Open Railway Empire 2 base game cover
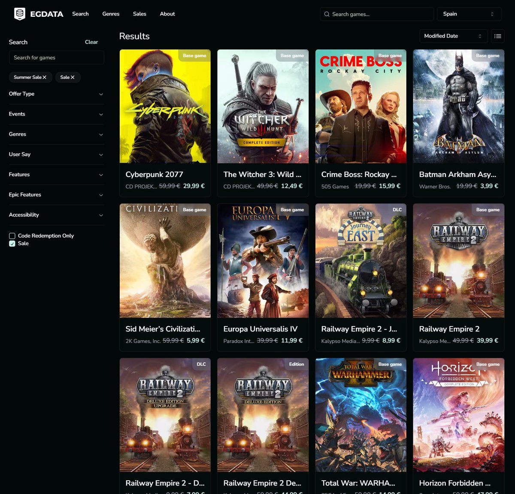515x494 pixels. click(459, 261)
